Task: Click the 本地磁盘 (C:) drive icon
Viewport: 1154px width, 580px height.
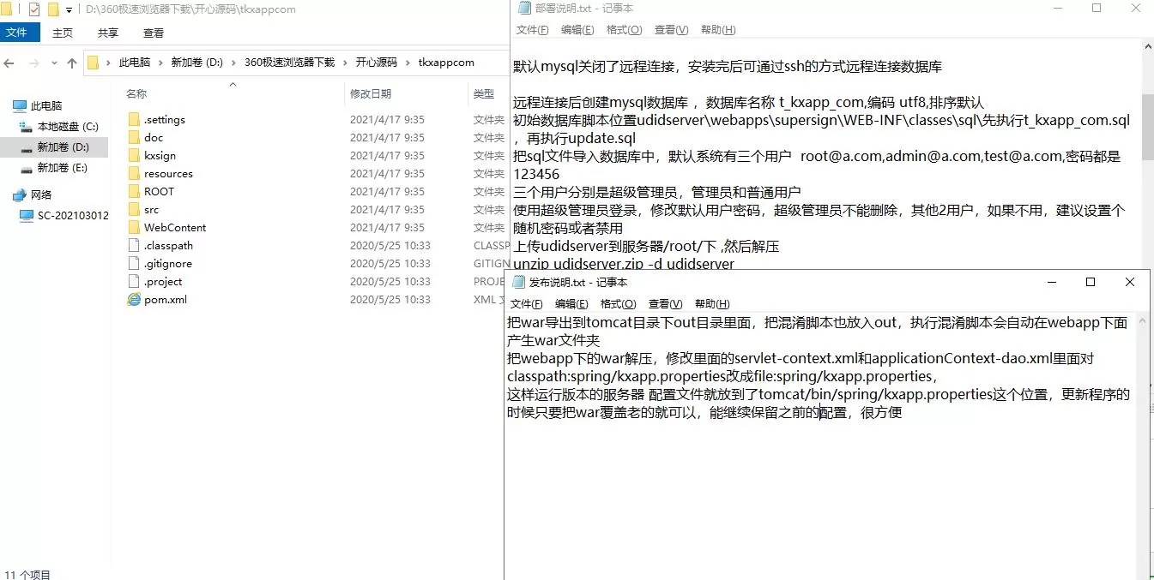Action: 27,126
